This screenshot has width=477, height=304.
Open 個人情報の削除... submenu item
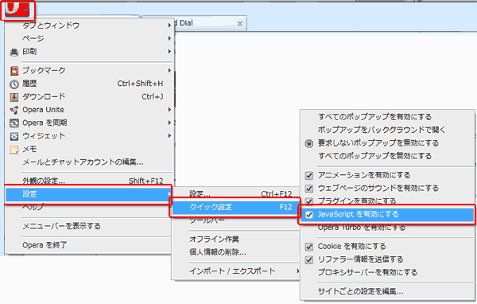pyautogui.click(x=236, y=252)
